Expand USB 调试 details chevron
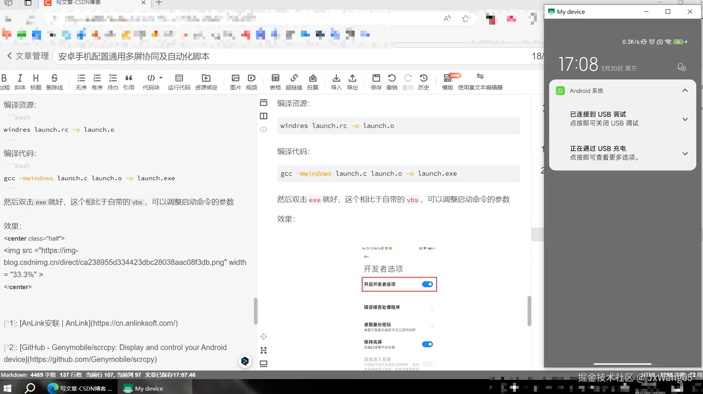Image resolution: width=703 pixels, height=394 pixels. (x=685, y=119)
